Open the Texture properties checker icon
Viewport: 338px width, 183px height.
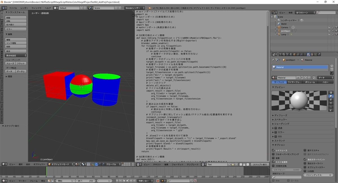click(312, 54)
